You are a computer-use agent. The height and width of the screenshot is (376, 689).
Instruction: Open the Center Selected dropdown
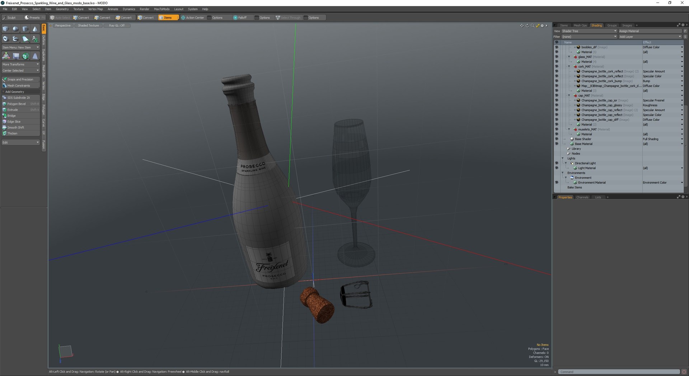coord(20,71)
